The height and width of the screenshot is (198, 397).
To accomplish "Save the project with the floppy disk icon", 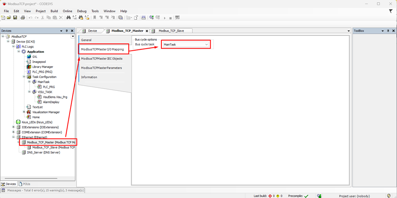I will [x=15, y=17].
